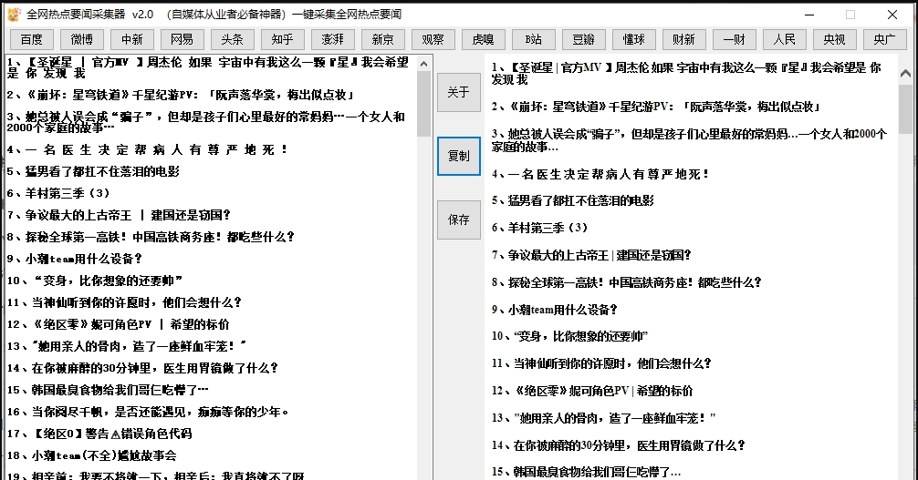The width and height of the screenshot is (918, 480).
Task: Click the app cat icon in title bar
Action: point(14,14)
